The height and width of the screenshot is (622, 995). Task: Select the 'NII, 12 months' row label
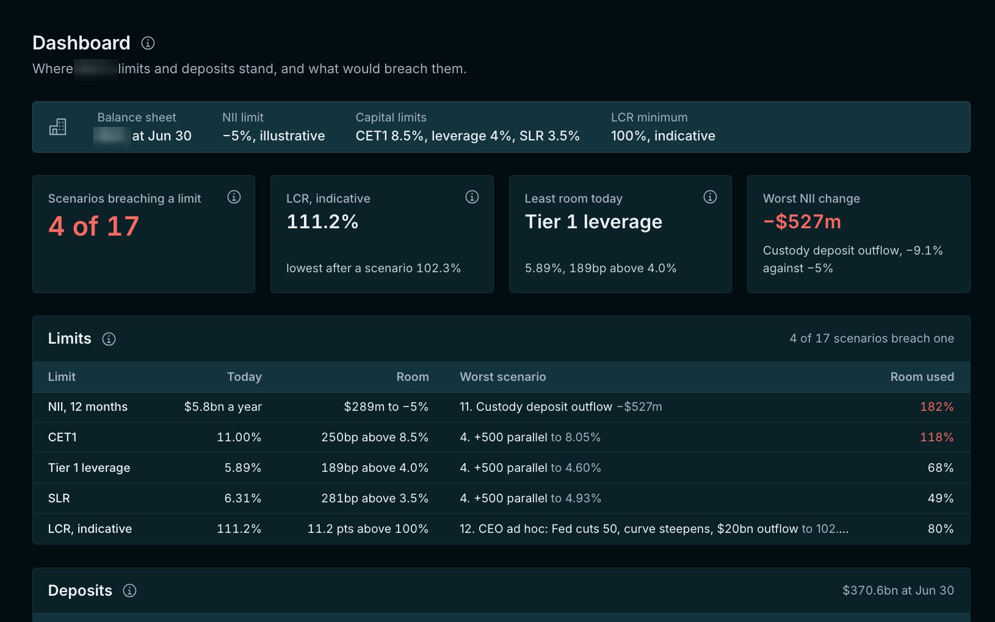pyautogui.click(x=88, y=407)
